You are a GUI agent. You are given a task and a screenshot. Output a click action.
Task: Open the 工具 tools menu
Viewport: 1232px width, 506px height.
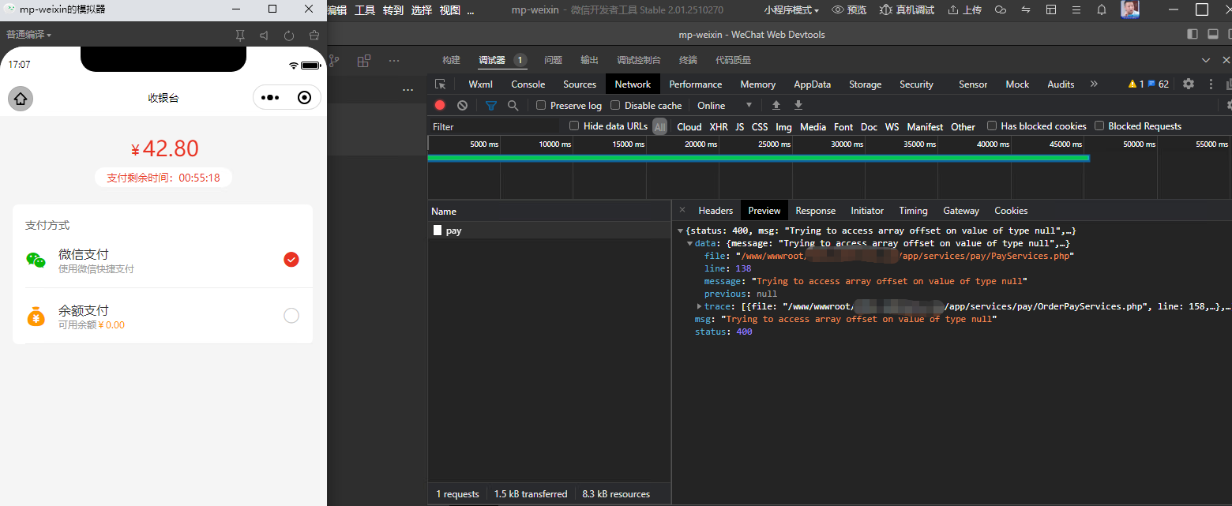365,9
